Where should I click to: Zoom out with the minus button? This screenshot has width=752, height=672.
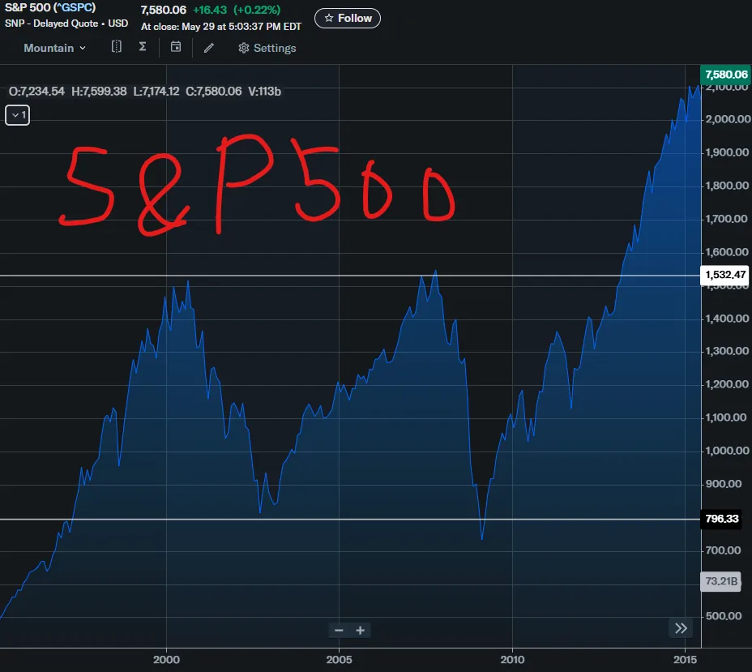339,631
